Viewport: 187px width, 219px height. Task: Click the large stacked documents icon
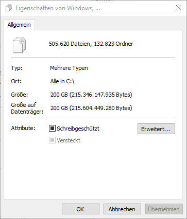[x=20, y=45]
